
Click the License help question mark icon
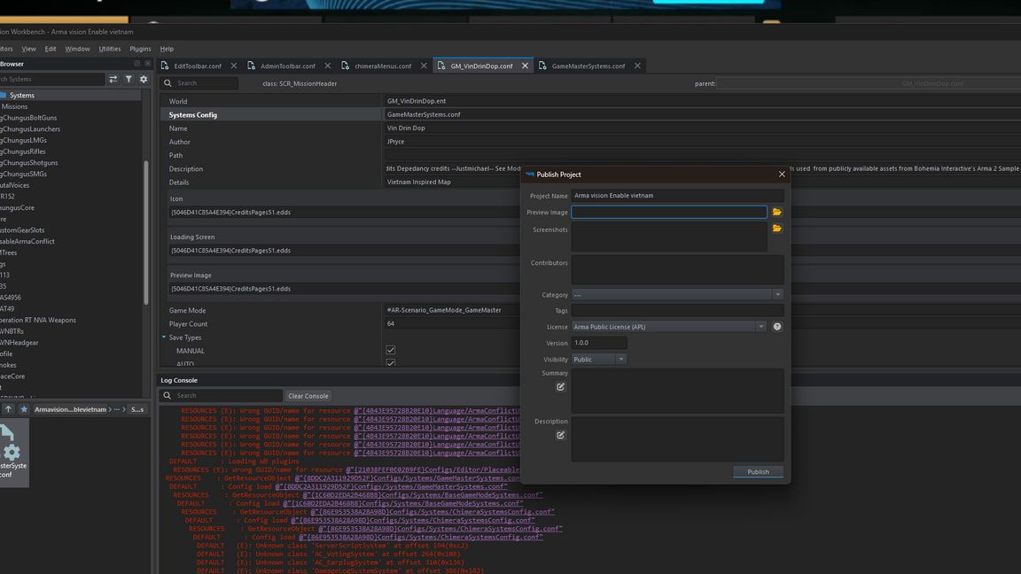tap(777, 327)
